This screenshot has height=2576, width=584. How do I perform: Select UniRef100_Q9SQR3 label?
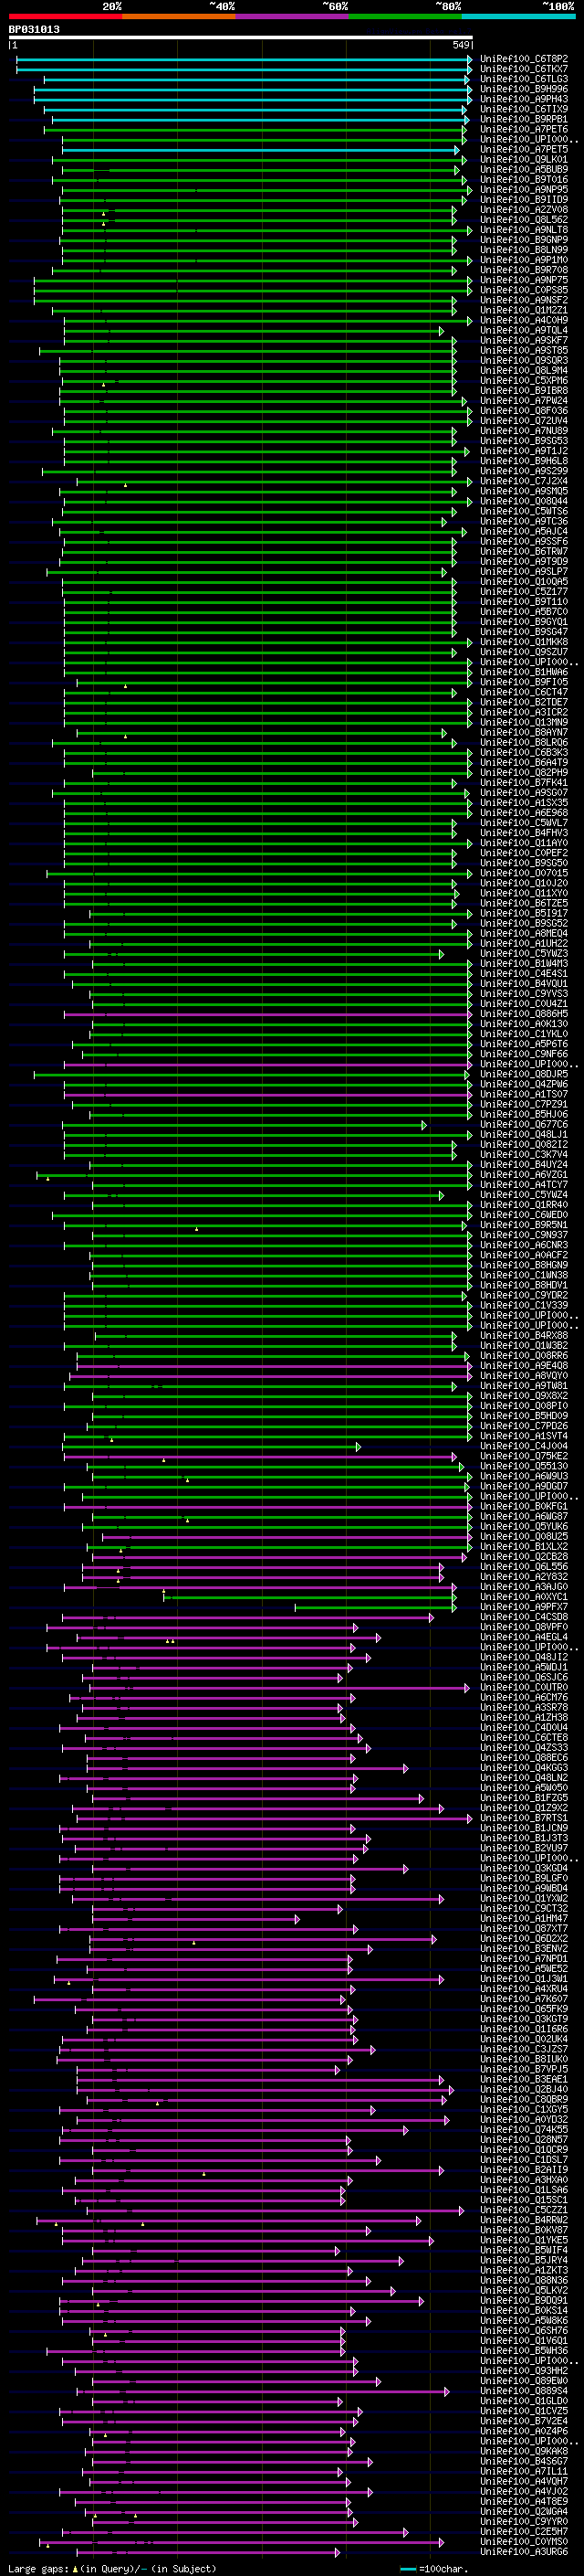point(524,361)
